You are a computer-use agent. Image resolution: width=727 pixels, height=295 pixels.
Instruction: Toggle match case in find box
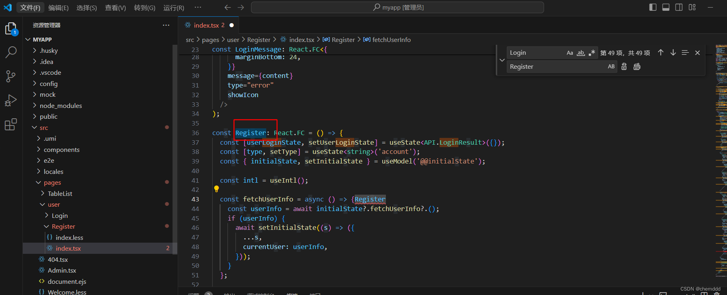point(570,53)
